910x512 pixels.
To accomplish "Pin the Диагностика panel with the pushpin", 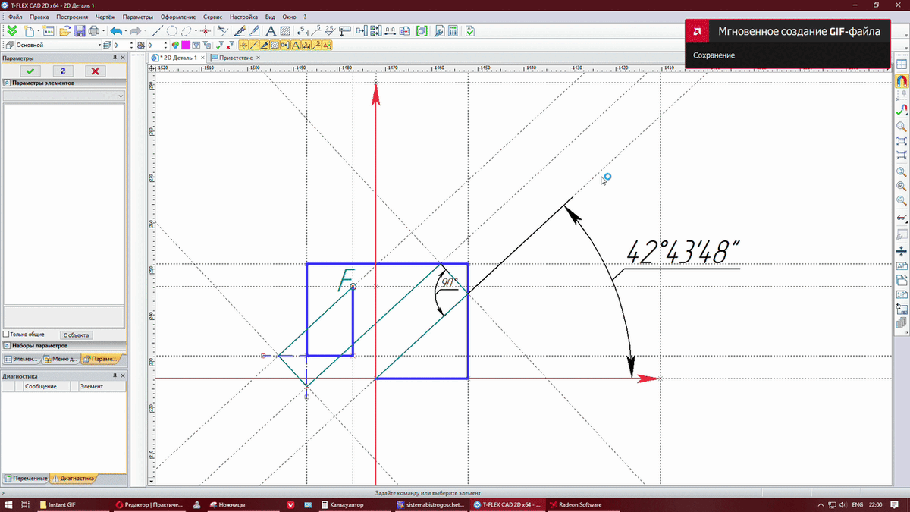I will (x=115, y=375).
